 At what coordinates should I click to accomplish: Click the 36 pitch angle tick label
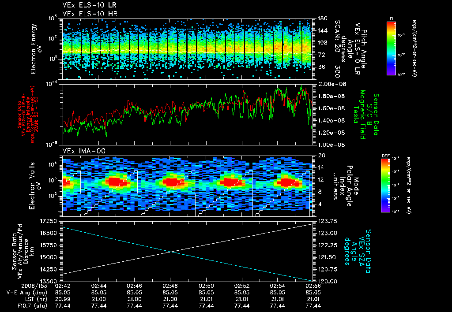[321, 67]
